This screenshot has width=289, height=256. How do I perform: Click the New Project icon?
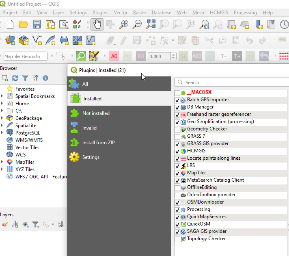click(10, 24)
